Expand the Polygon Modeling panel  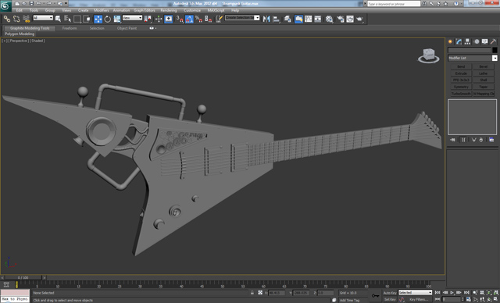tap(20, 34)
